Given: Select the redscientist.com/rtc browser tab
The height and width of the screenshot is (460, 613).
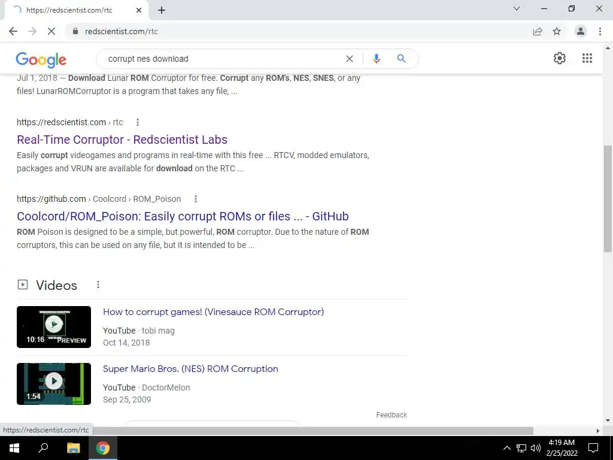Looking at the screenshot, I should [x=76, y=10].
